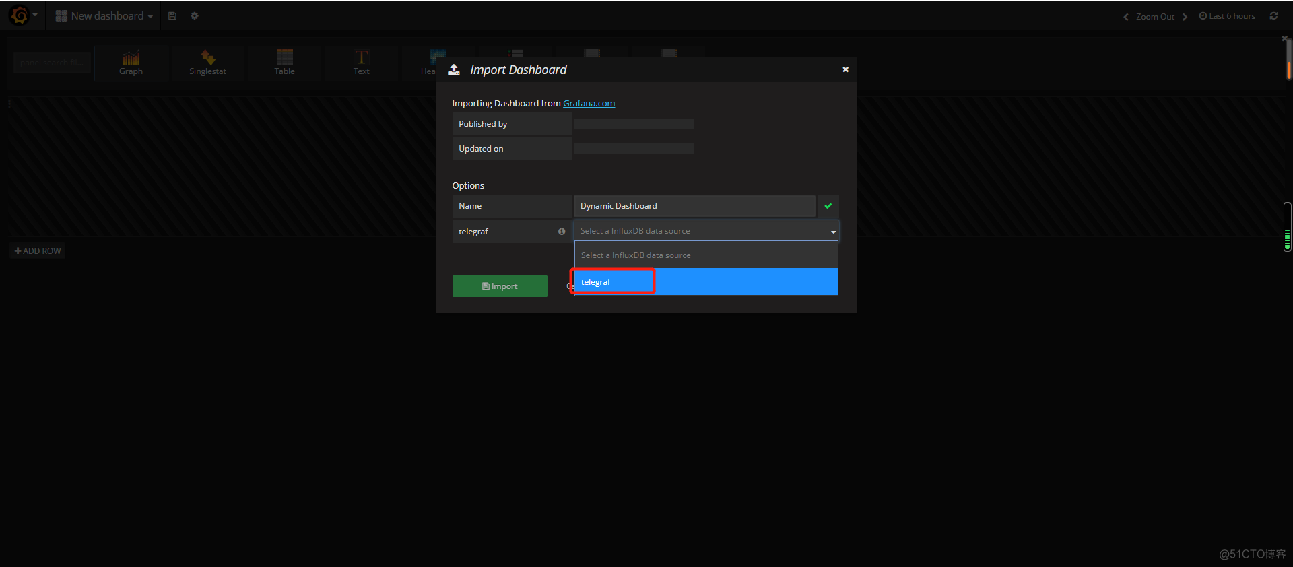Screen dimensions: 1293x567
Task: Open the New dashboard picker dropdown
Action: (x=104, y=15)
